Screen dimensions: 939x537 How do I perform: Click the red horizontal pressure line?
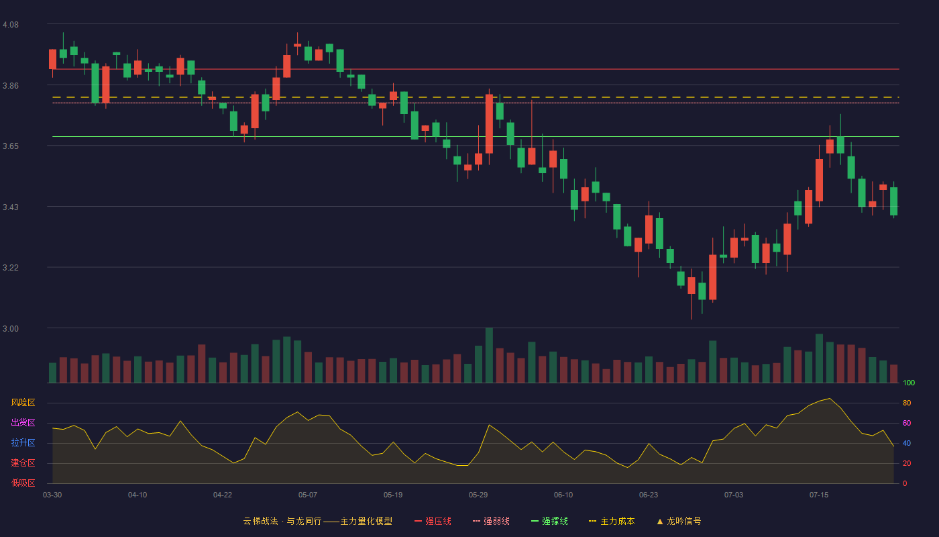pos(476,69)
